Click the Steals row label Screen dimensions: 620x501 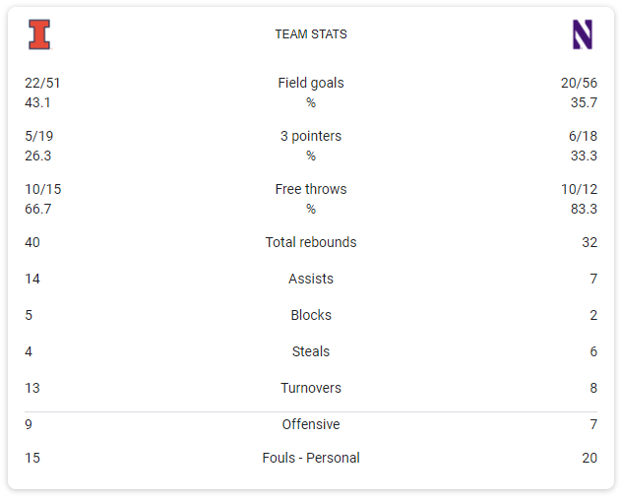coord(311,352)
